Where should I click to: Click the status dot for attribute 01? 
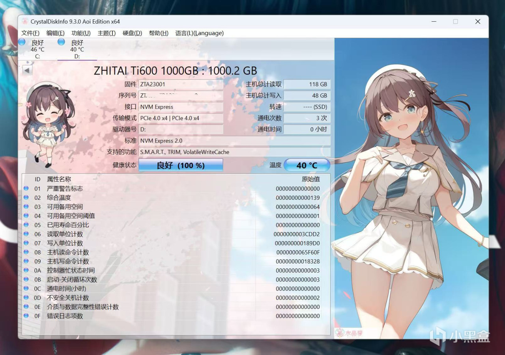tap(26, 188)
